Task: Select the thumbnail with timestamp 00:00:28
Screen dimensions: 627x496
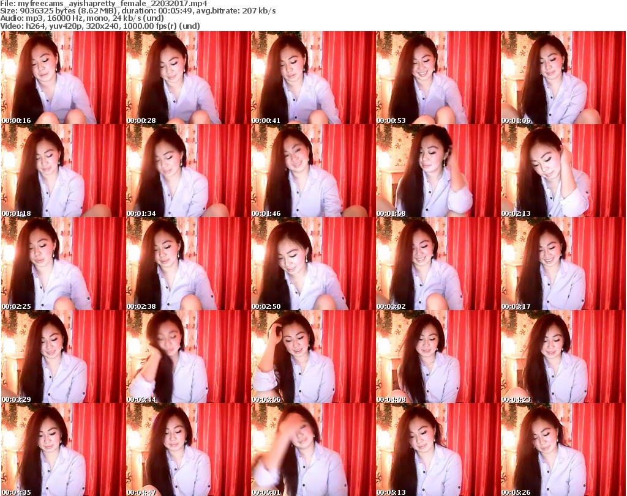Action: click(189, 78)
